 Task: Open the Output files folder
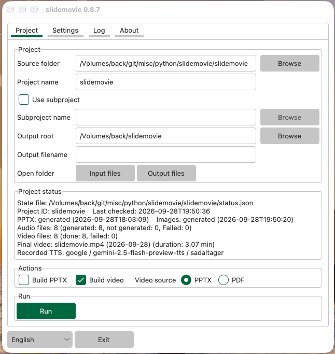166,173
